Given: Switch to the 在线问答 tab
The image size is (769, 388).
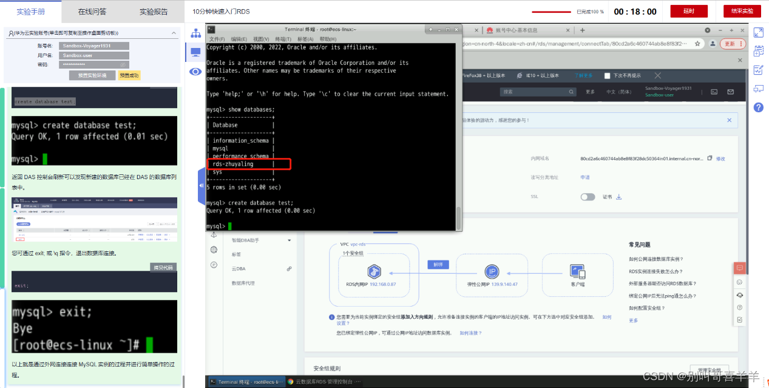Looking at the screenshot, I should pos(92,12).
